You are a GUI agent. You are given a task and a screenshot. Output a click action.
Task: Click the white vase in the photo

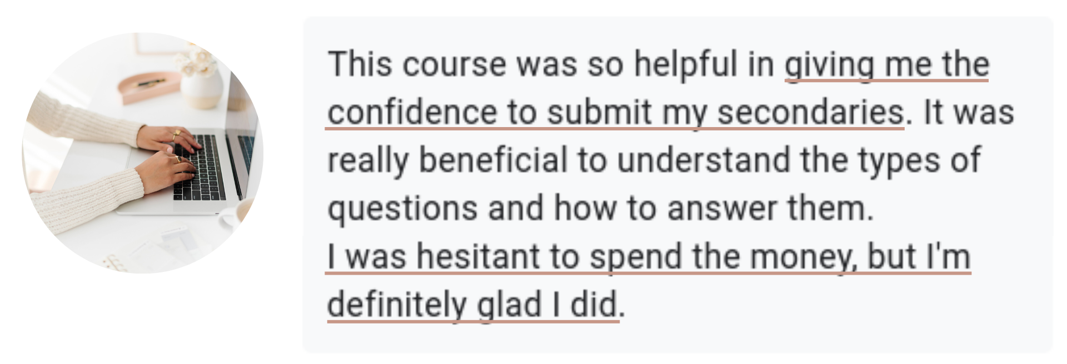click(x=201, y=89)
